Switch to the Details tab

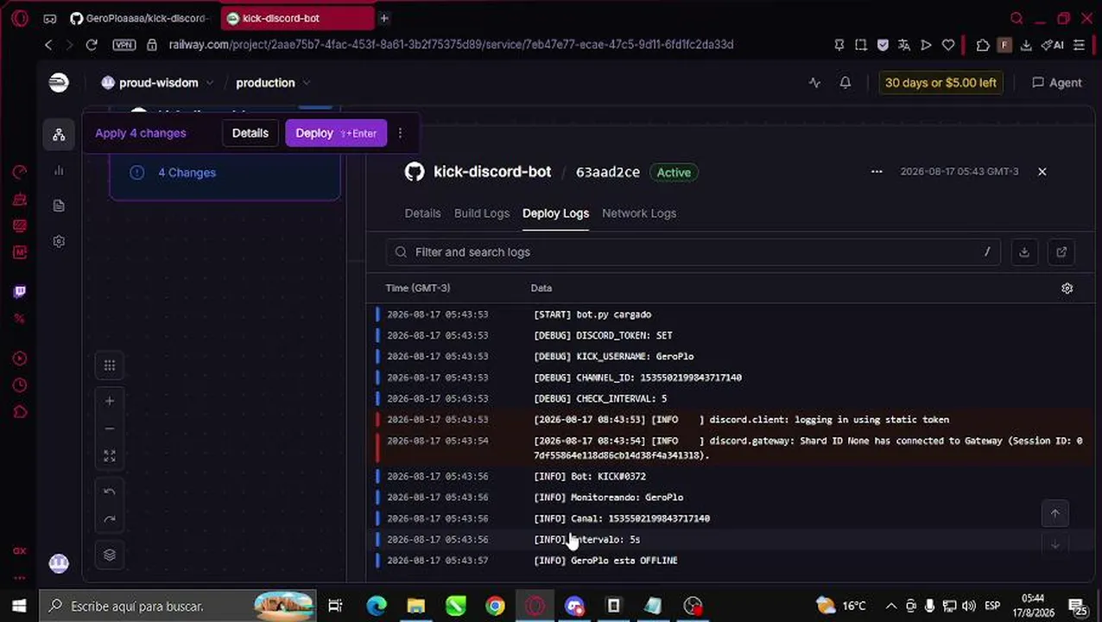pos(422,213)
